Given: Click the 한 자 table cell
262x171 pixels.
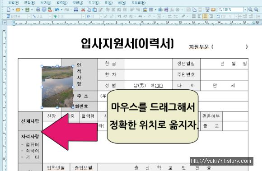Looking at the screenshot, I should point(111,74).
